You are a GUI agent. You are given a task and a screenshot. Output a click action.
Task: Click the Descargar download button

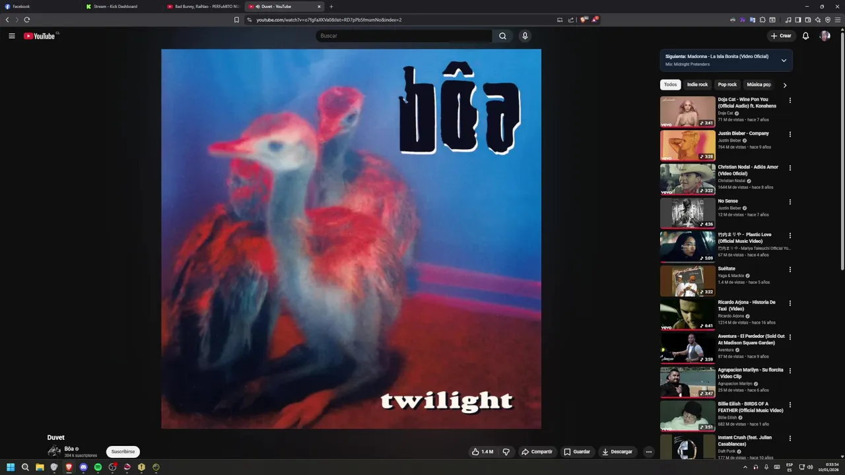[x=617, y=452]
